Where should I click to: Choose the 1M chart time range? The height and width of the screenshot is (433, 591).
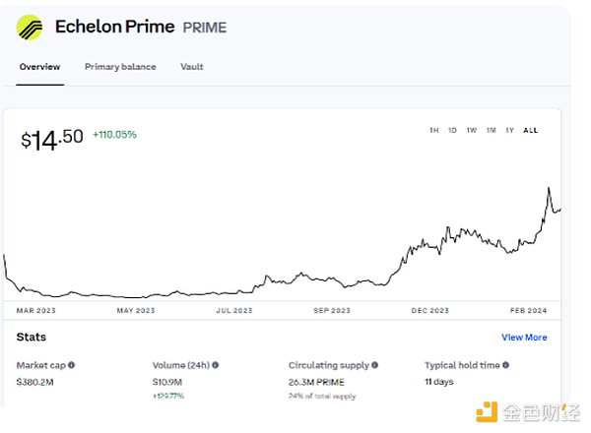coord(491,130)
